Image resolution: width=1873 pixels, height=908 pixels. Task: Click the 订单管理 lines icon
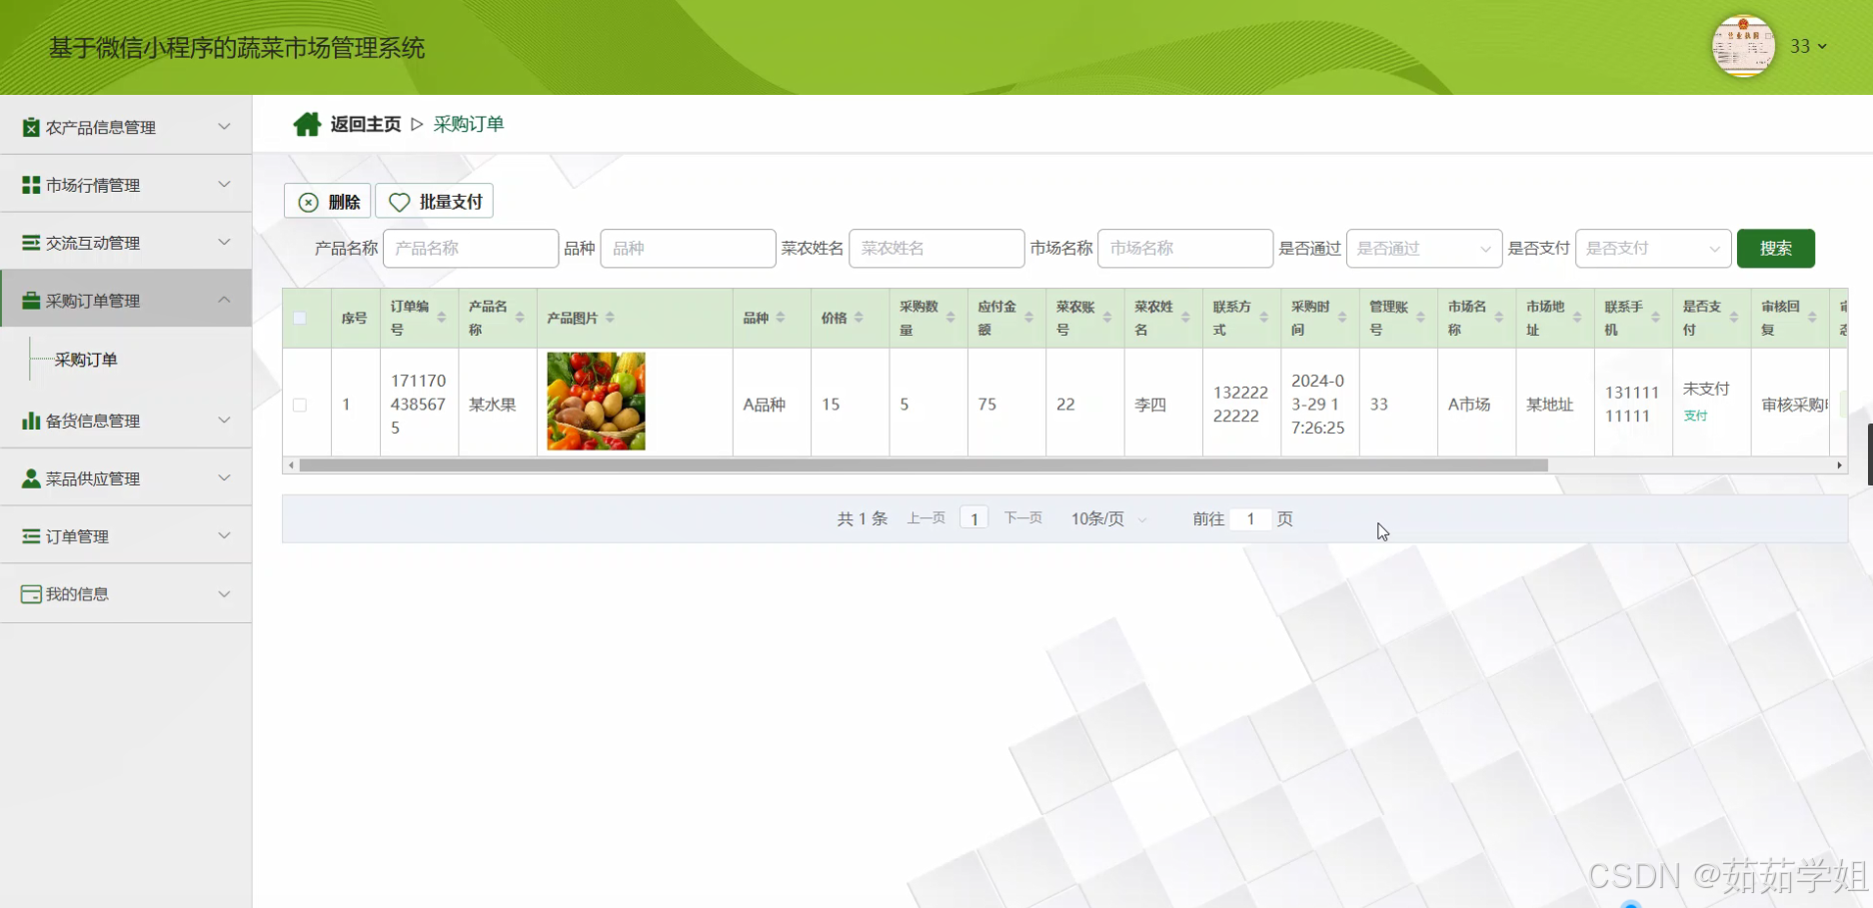tap(31, 536)
